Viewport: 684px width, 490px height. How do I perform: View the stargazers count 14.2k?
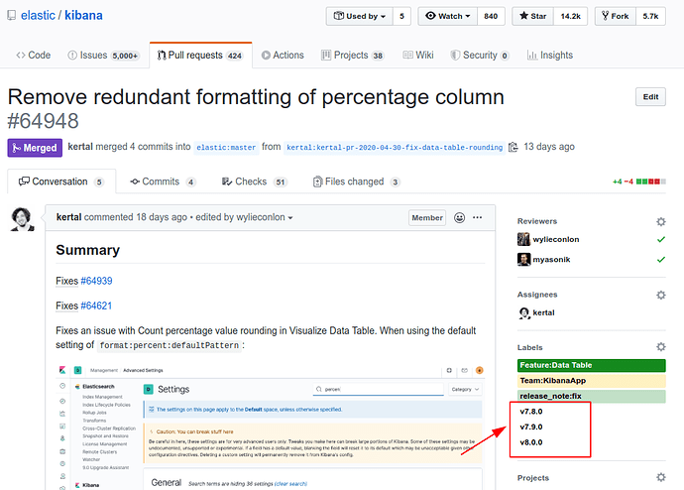coord(571,16)
